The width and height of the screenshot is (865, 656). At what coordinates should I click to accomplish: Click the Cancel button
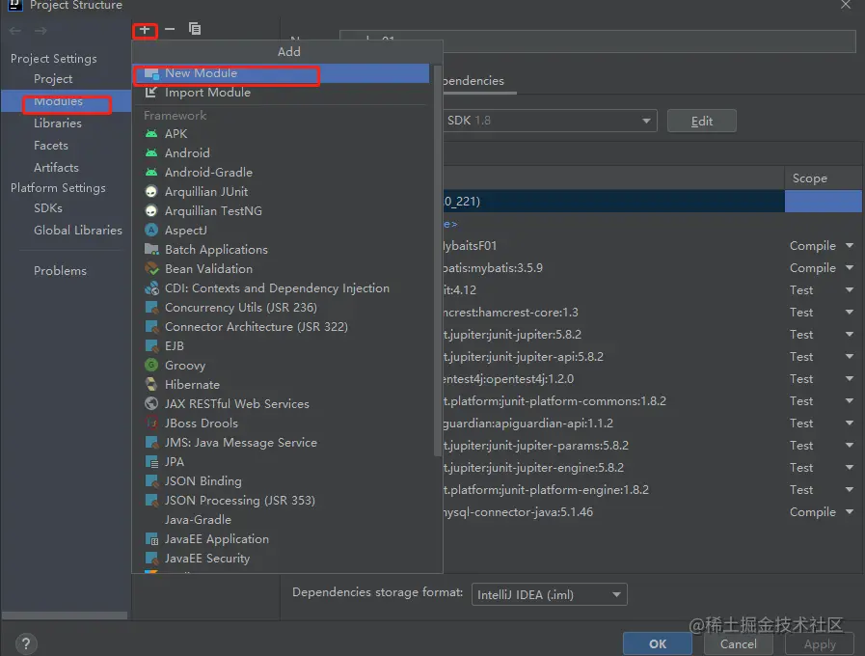click(x=738, y=643)
